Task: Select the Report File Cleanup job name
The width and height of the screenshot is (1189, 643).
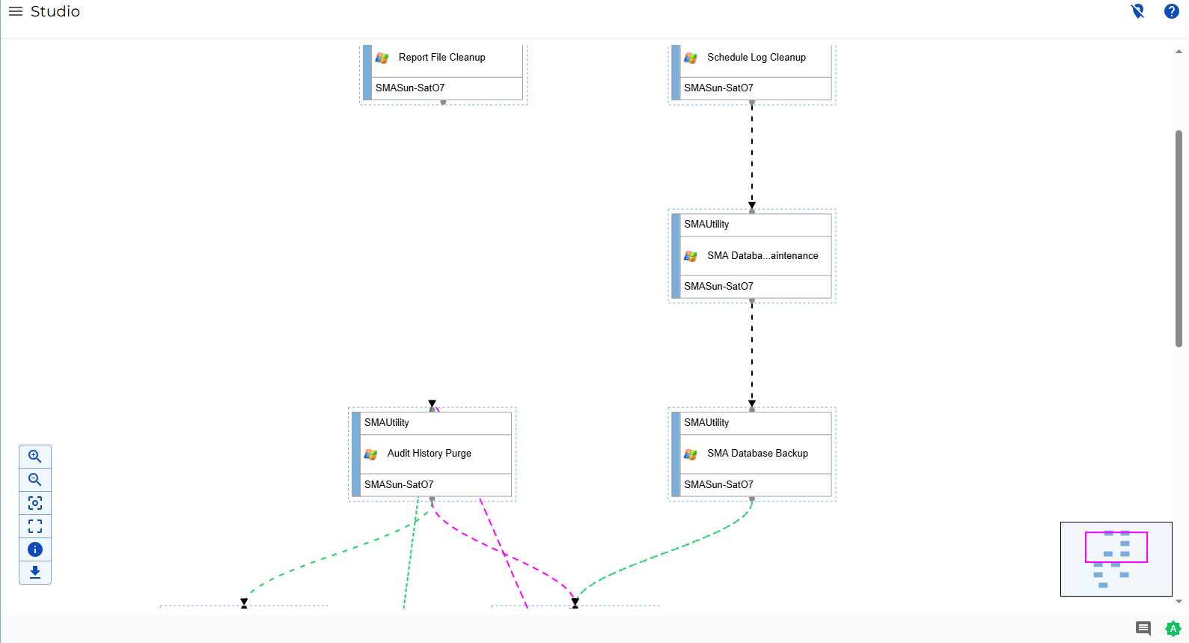Action: click(x=442, y=58)
